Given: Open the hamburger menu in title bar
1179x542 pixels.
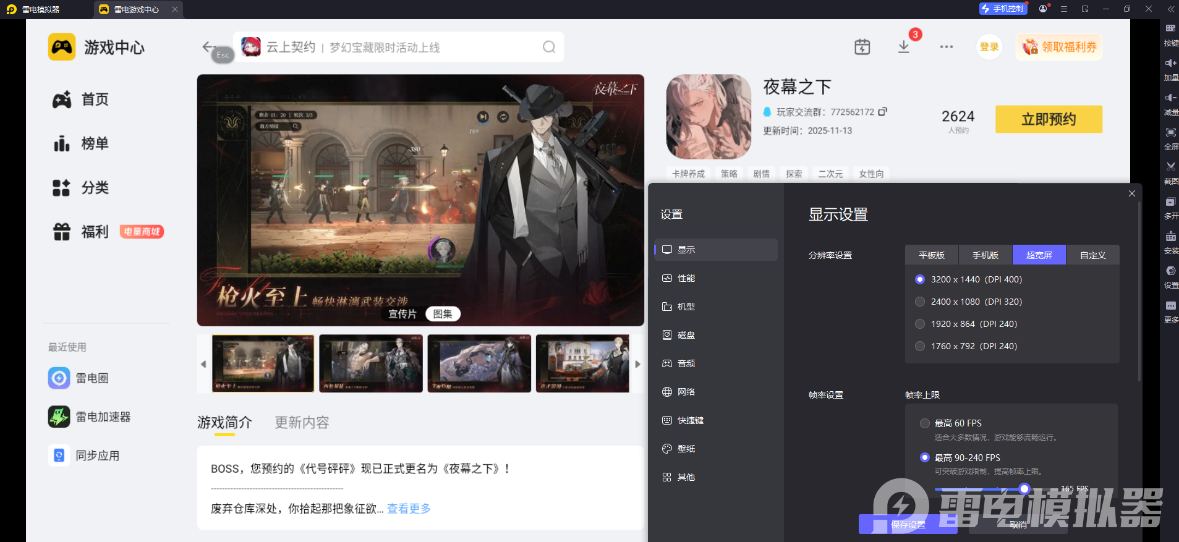Looking at the screenshot, I should click(1064, 9).
